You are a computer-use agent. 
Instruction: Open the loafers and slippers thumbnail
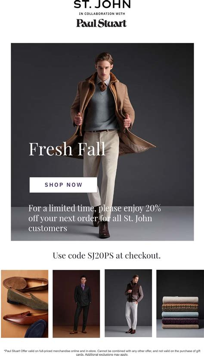point(25,304)
